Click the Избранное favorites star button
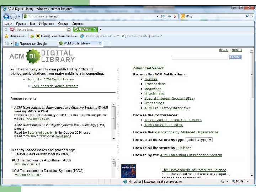The height and width of the screenshot is (192, 256). click(x=15, y=36)
